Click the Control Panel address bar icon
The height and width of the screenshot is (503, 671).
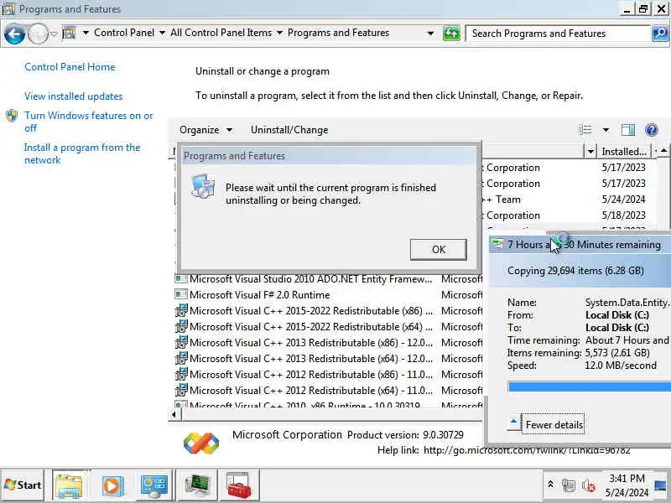(70, 33)
